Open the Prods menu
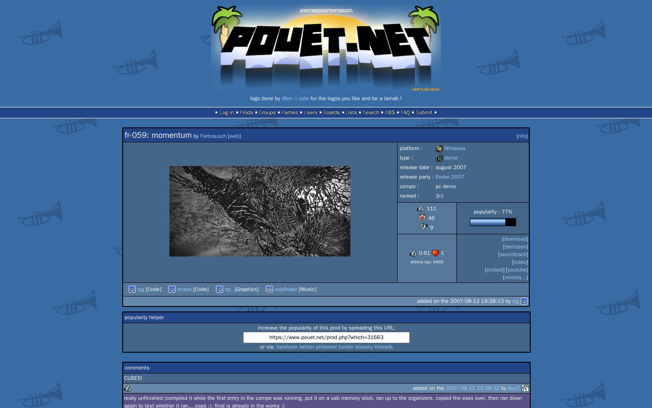The height and width of the screenshot is (408, 652). click(x=246, y=112)
